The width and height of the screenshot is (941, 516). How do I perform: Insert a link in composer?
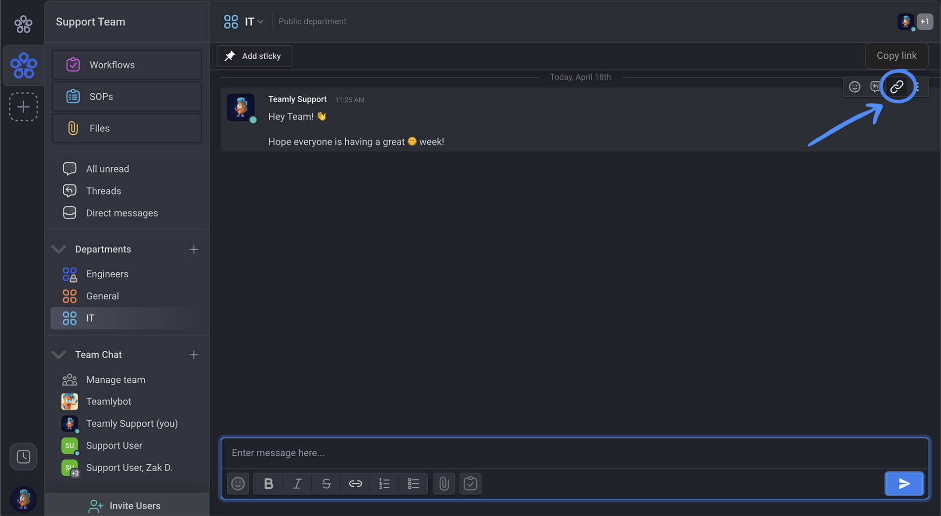(x=355, y=484)
